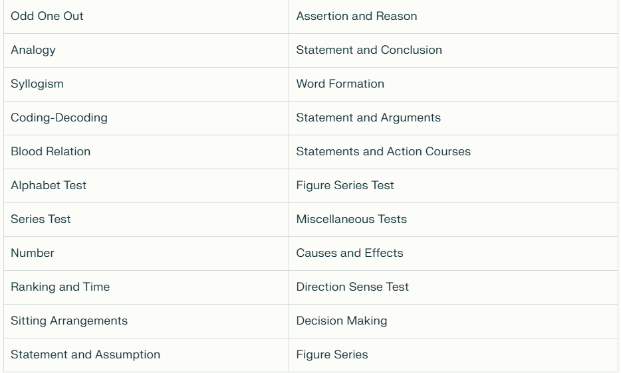Click Statement and Conclusion text
This screenshot has width=621, height=373.
369,50
